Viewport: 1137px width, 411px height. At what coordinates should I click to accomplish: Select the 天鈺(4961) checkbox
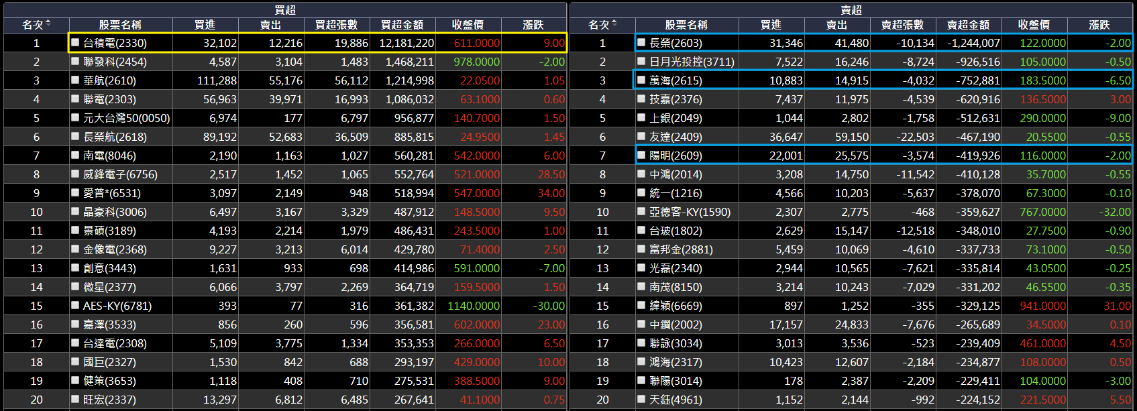pos(642,399)
